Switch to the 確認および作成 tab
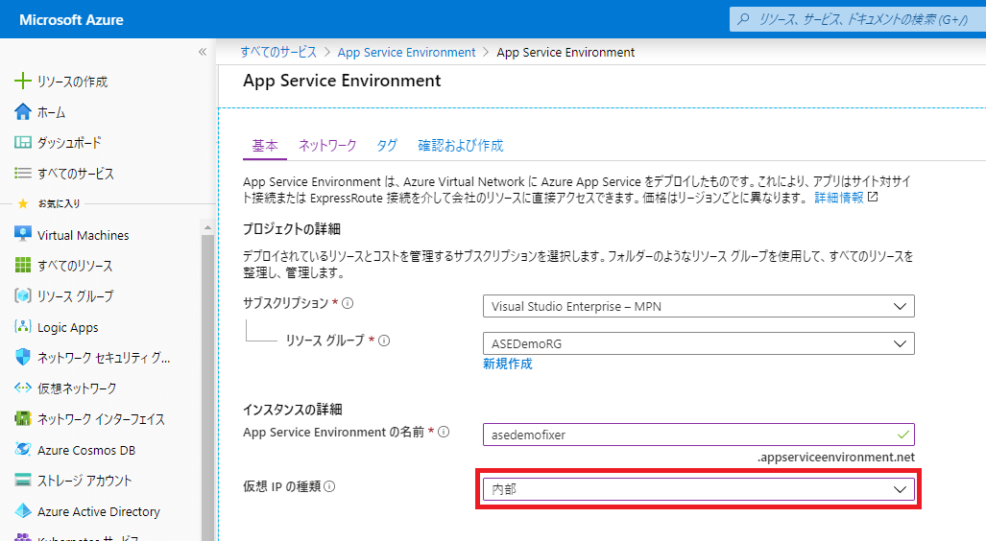This screenshot has width=986, height=541. pyautogui.click(x=460, y=146)
